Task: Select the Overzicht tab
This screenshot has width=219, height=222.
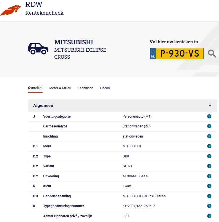Action: pos(35,88)
